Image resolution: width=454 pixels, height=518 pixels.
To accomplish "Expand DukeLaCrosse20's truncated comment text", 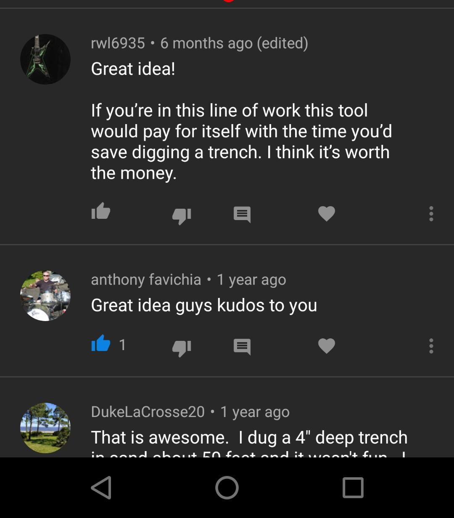I will coord(249,442).
